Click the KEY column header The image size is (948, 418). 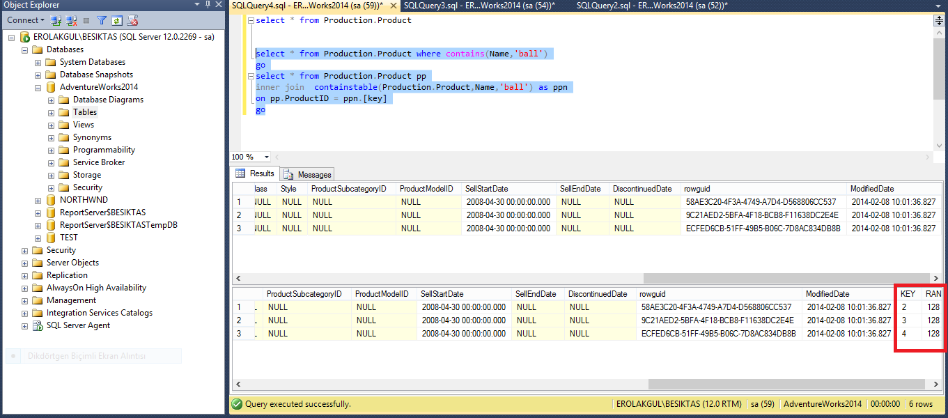pyautogui.click(x=908, y=294)
